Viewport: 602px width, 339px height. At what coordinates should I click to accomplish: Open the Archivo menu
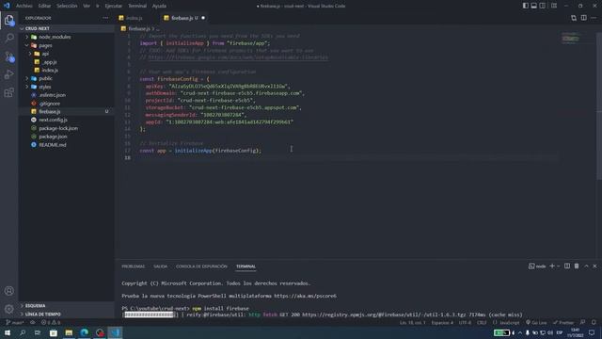(x=24, y=6)
